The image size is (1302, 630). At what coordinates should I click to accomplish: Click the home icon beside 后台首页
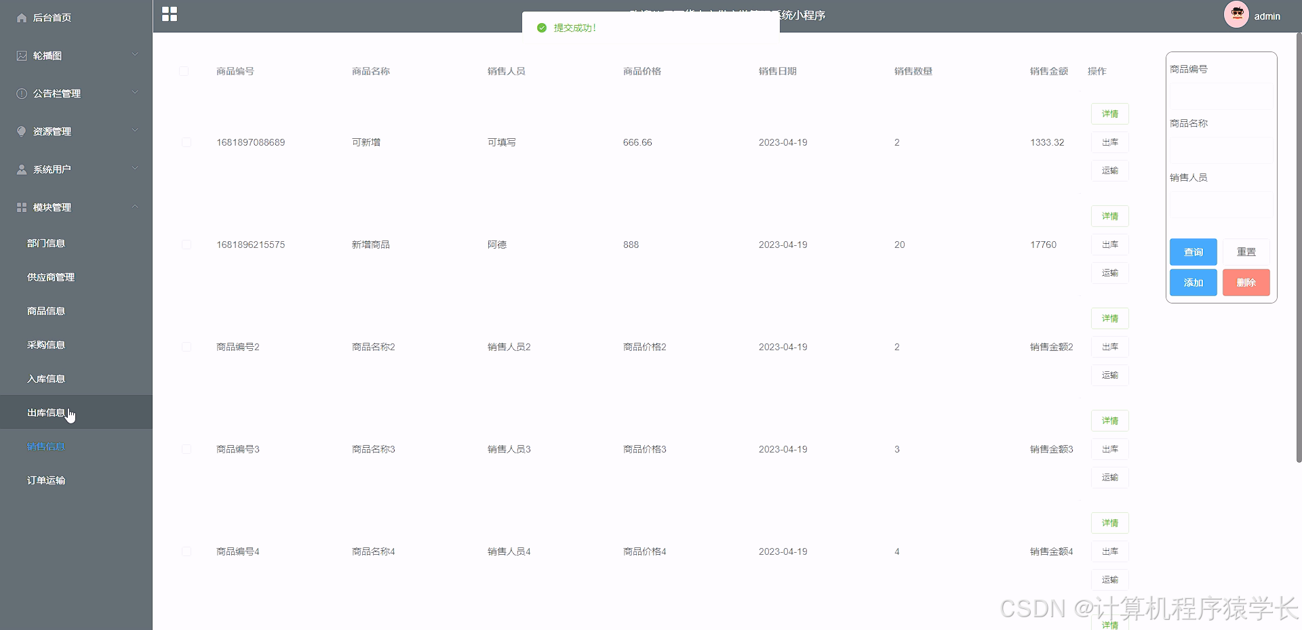[x=22, y=18]
